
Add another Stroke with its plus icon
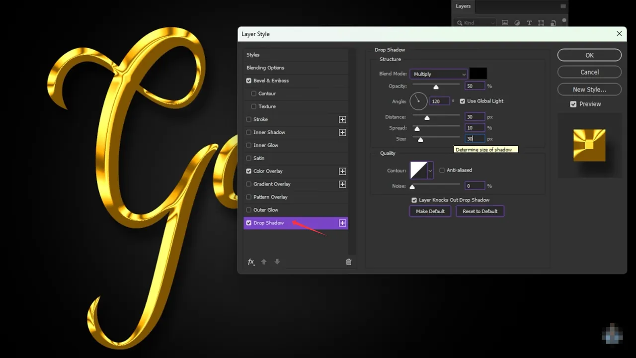(x=342, y=119)
